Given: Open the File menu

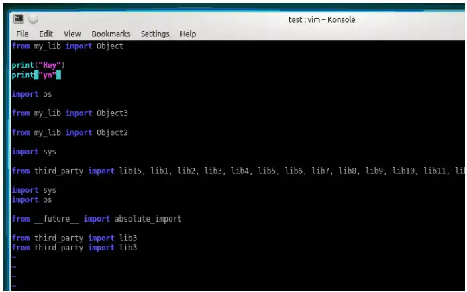Looking at the screenshot, I should pos(22,34).
